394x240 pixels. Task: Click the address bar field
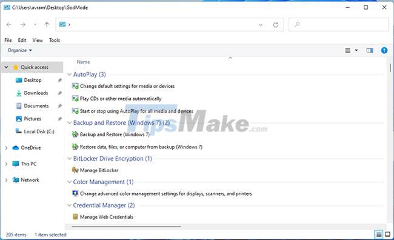coord(169,25)
